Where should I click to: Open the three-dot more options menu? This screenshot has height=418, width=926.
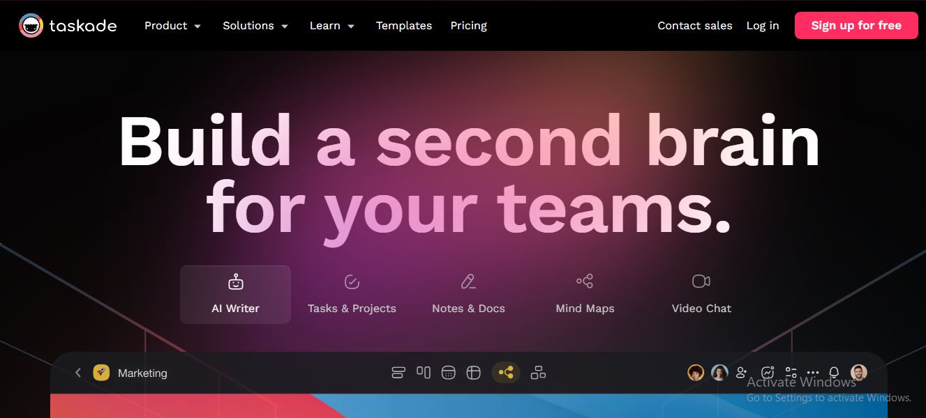tap(813, 373)
